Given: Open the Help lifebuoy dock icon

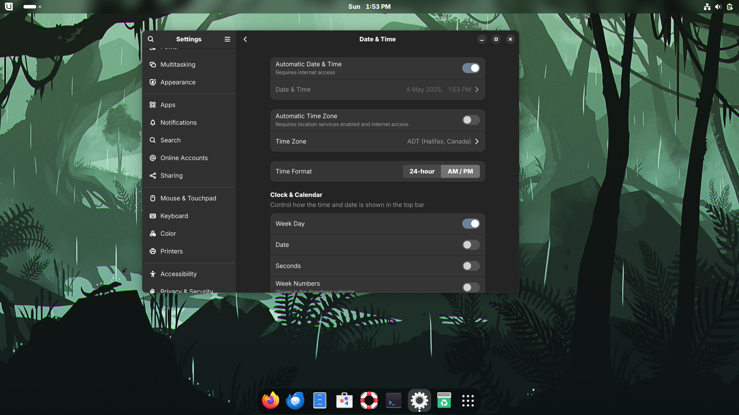Looking at the screenshot, I should pyautogui.click(x=369, y=400).
